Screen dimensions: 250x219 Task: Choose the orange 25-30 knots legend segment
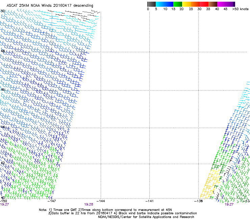click(195, 4)
